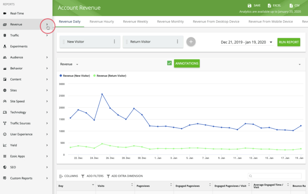
Task: Click the Yield chart icon in sidebar
Action: pos(5,145)
